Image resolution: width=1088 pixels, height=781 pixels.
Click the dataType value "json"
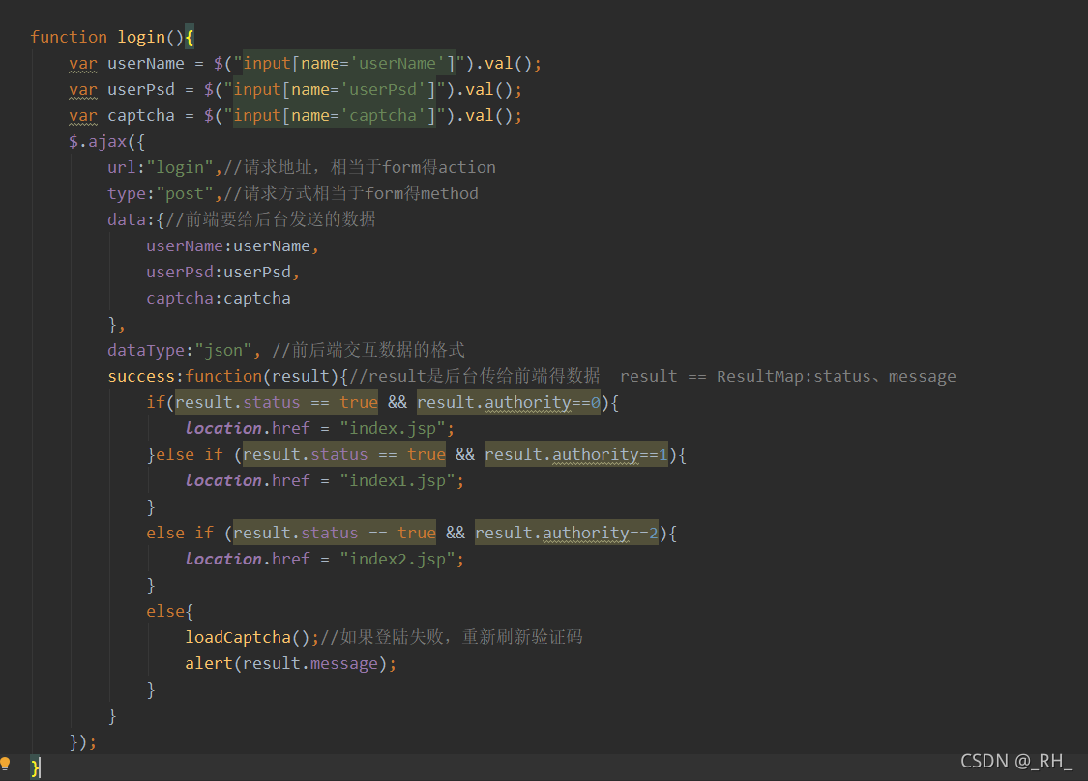(x=222, y=350)
